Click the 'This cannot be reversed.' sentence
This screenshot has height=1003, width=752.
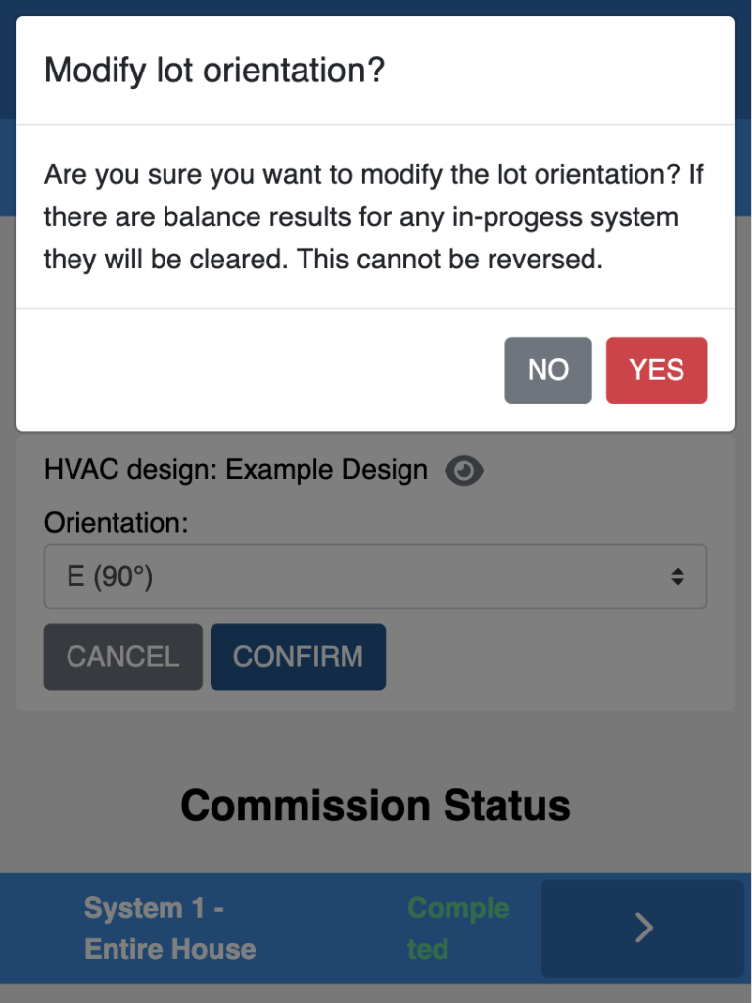[449, 260]
